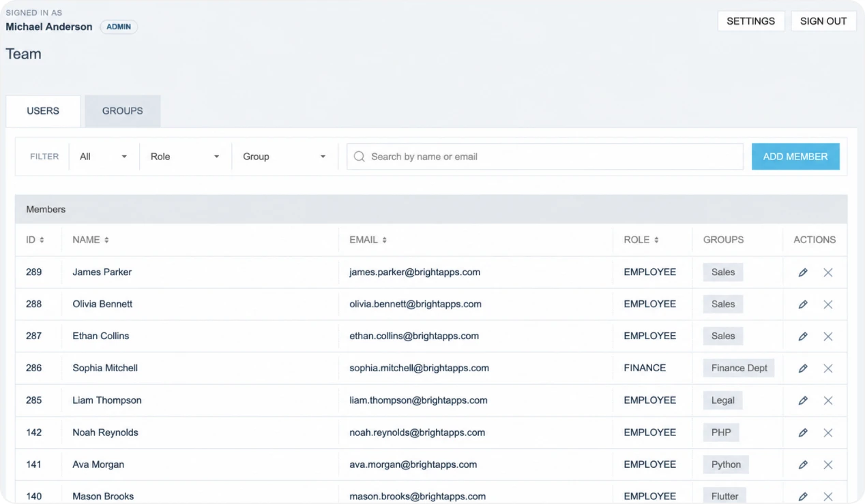Image resolution: width=865 pixels, height=504 pixels.
Task: Switch to the Groups tab
Action: point(123,111)
